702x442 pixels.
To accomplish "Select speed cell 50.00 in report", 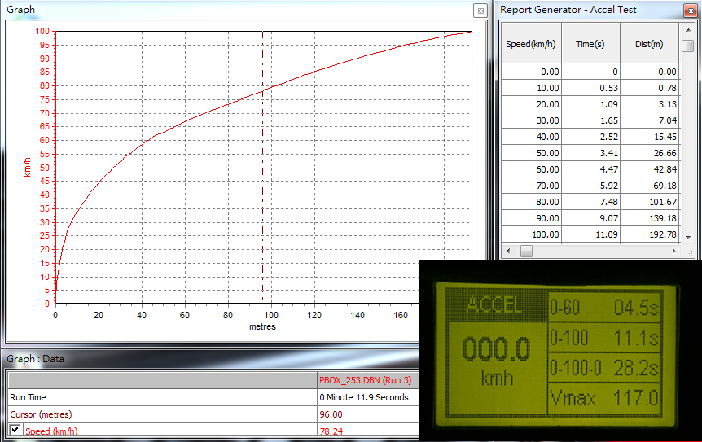I will [531, 153].
